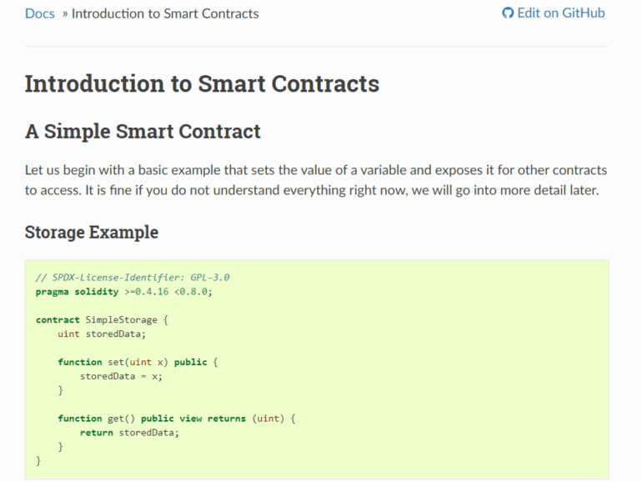Click the function get signature line
The image size is (642, 482).
point(177,419)
